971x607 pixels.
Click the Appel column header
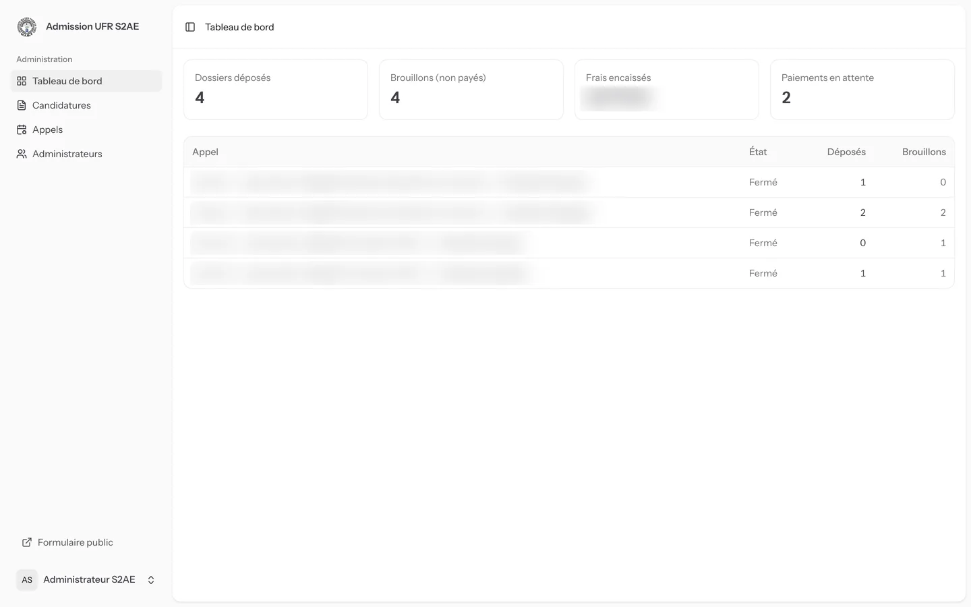(x=205, y=152)
